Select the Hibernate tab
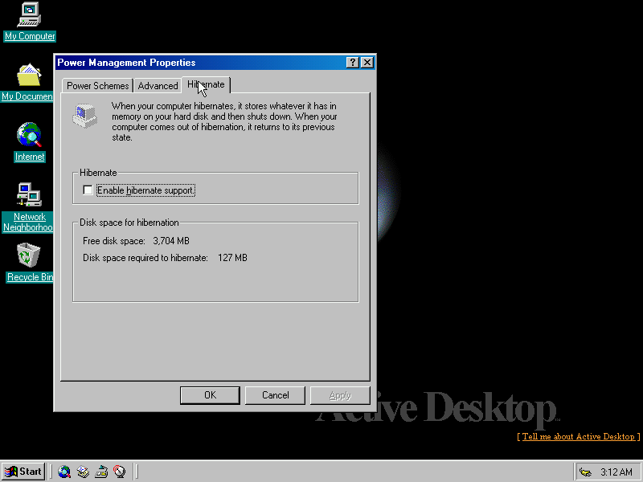Screen dimensions: 643x482 coord(207,84)
